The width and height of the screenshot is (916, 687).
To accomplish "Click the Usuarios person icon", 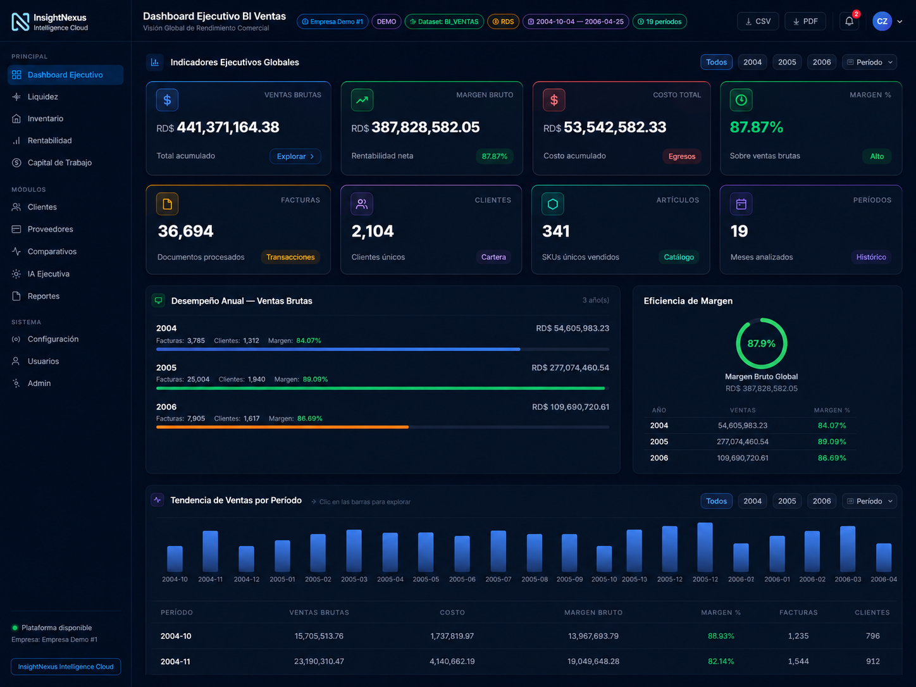I will (16, 361).
